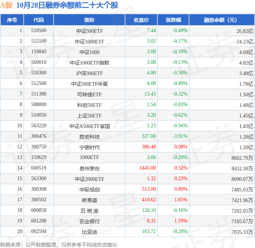255x248 pixels.
Task: Click stock code 563220
Action: pos(39,126)
